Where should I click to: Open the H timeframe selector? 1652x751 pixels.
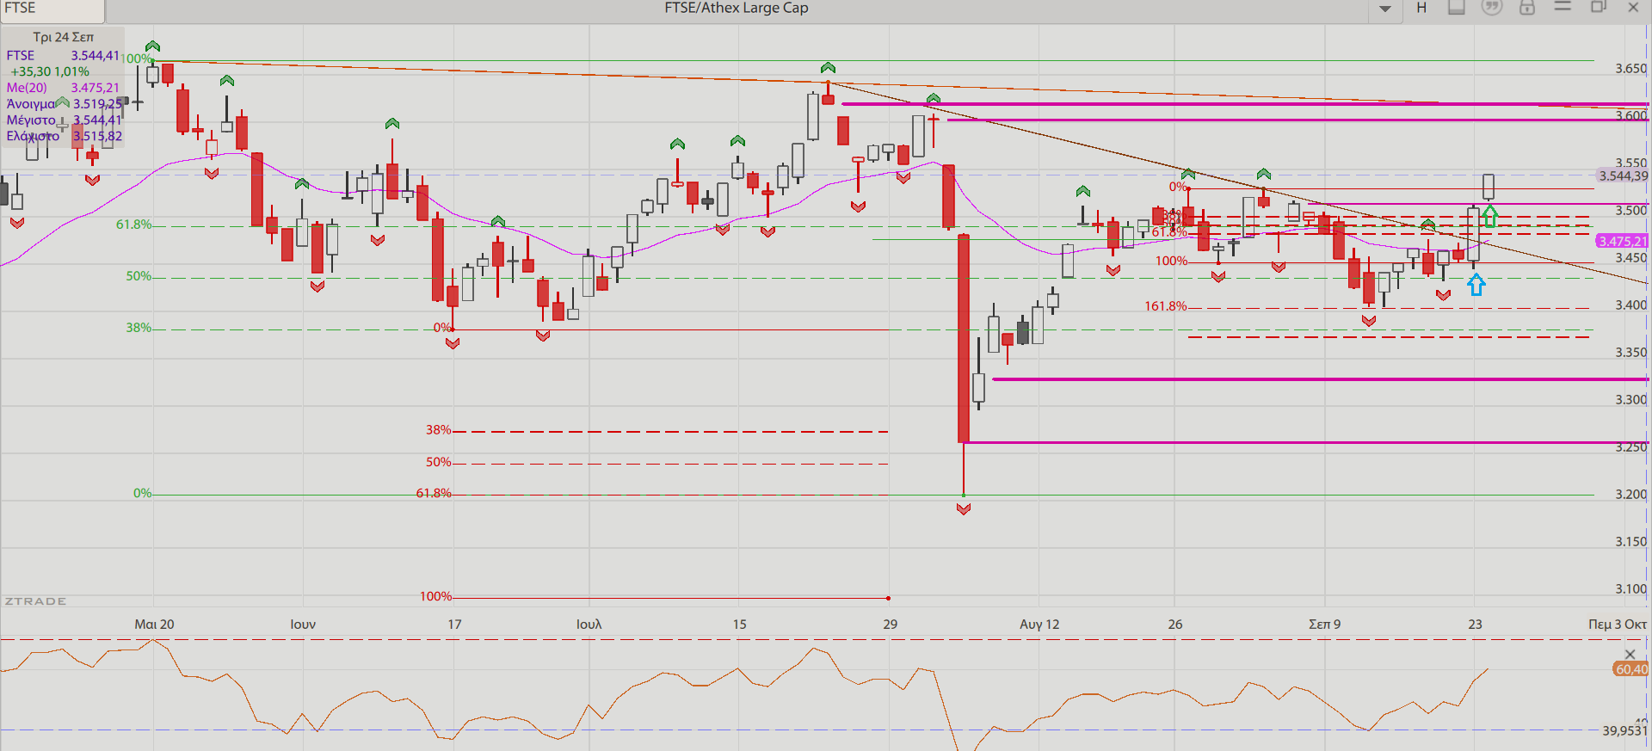click(x=1421, y=8)
